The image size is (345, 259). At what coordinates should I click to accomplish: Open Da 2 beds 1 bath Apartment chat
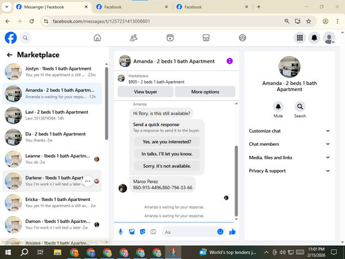click(x=52, y=137)
